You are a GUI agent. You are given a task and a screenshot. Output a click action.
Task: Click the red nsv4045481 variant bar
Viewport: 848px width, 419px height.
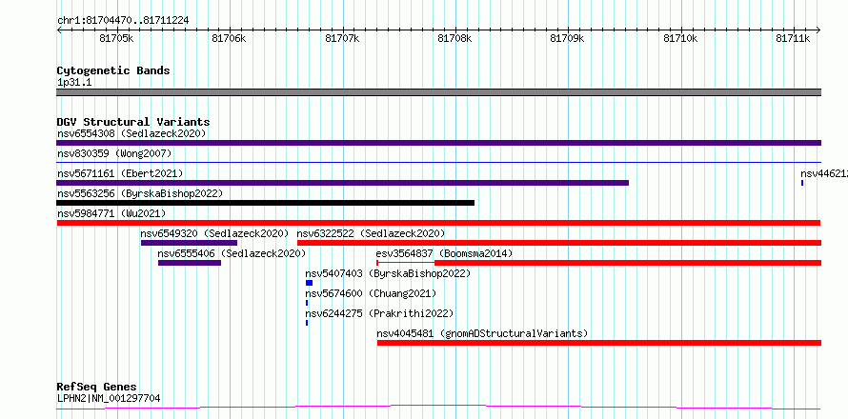coord(599,343)
